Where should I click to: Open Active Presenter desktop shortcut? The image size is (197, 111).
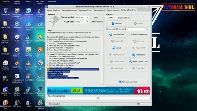tap(6, 65)
